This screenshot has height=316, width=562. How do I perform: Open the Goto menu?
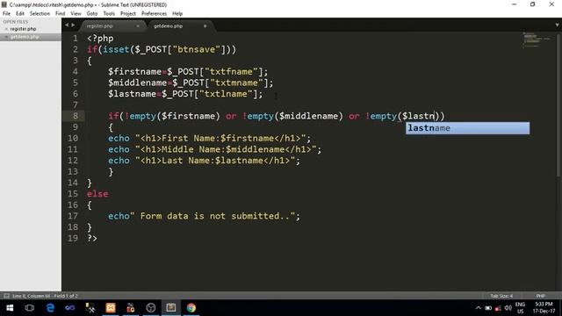pyautogui.click(x=91, y=14)
